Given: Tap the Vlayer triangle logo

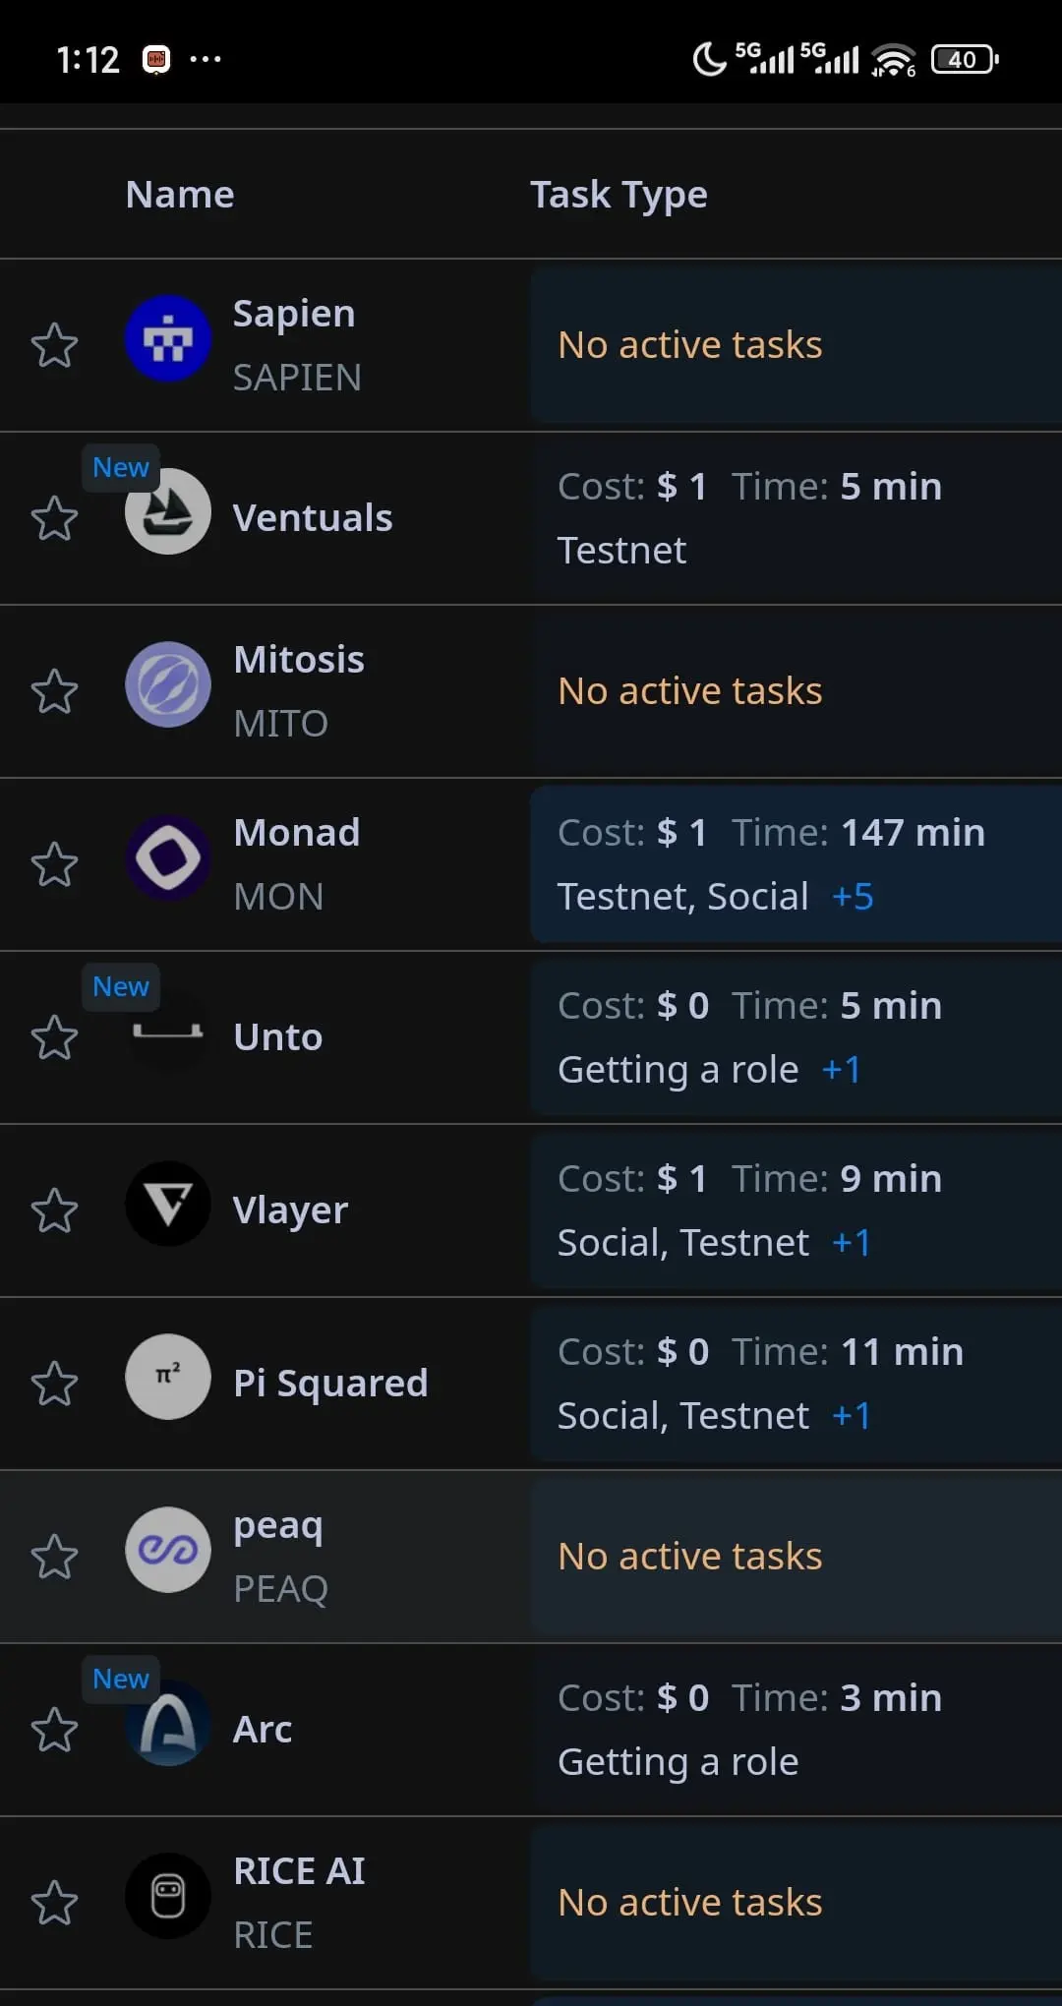Looking at the screenshot, I should click(168, 1204).
